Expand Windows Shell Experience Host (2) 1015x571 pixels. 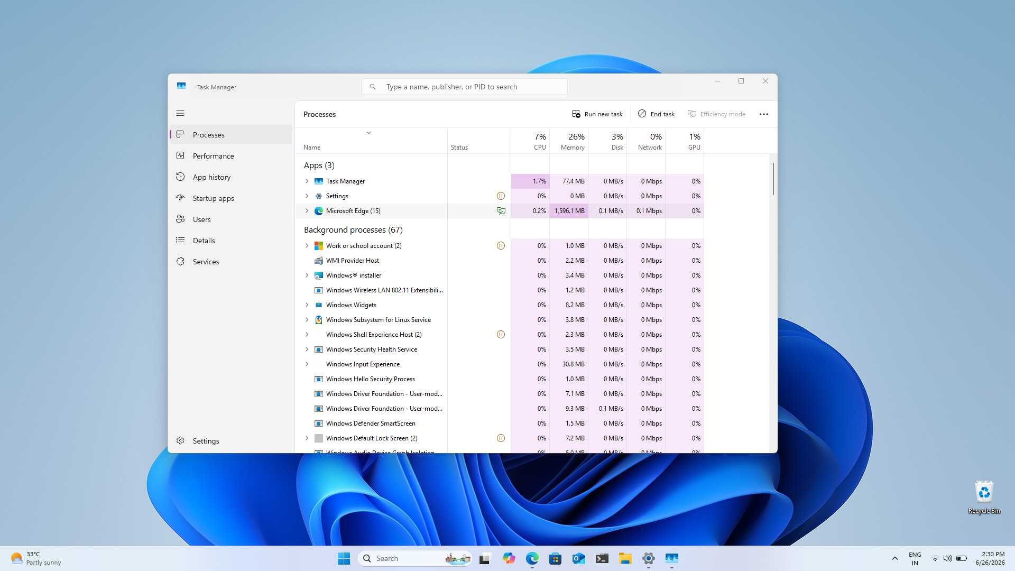tap(307, 335)
